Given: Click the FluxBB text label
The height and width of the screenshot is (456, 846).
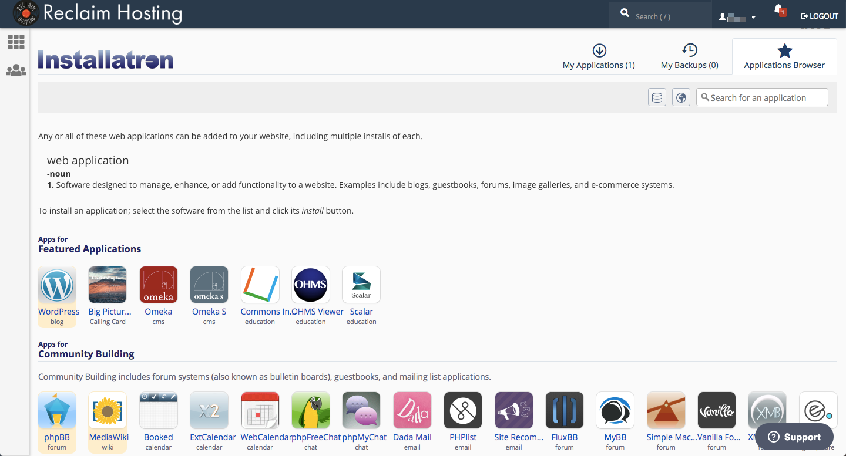Looking at the screenshot, I should (x=565, y=437).
